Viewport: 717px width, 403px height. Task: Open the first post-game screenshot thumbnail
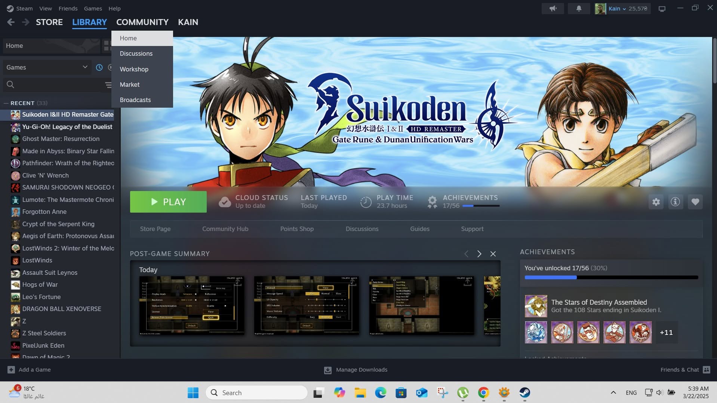point(192,305)
